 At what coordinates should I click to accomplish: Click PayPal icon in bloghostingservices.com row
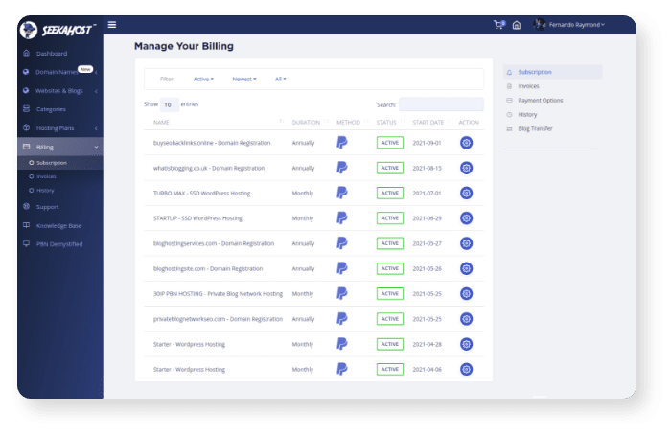point(342,243)
